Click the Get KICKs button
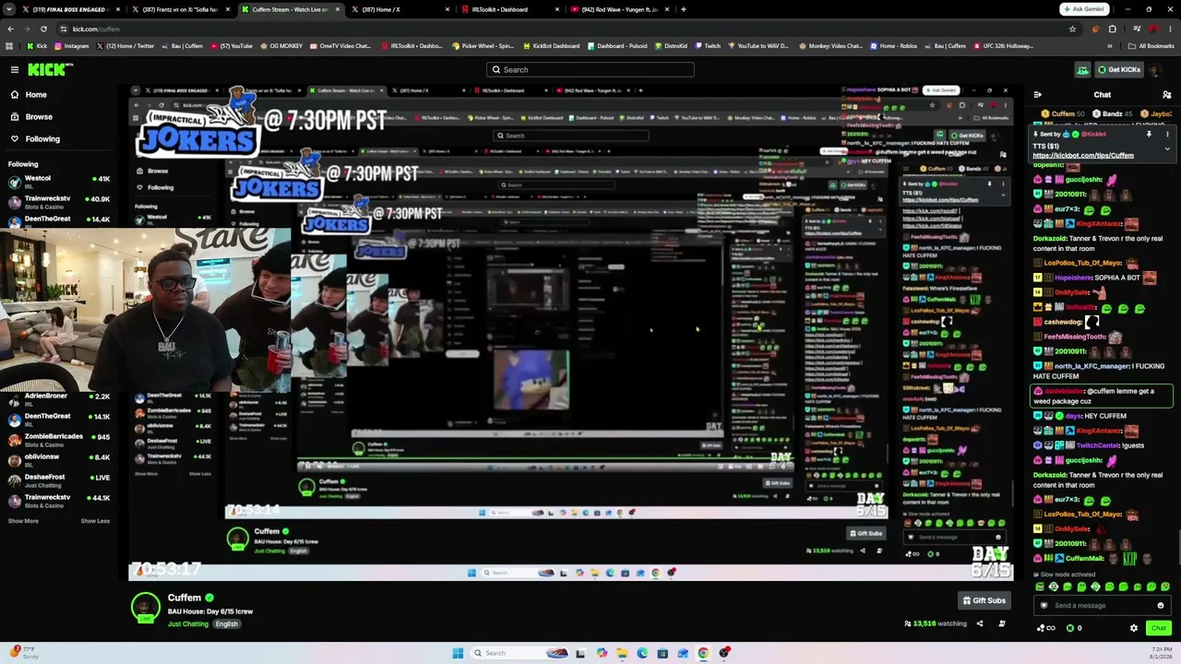The image size is (1181, 664). pos(1119,69)
